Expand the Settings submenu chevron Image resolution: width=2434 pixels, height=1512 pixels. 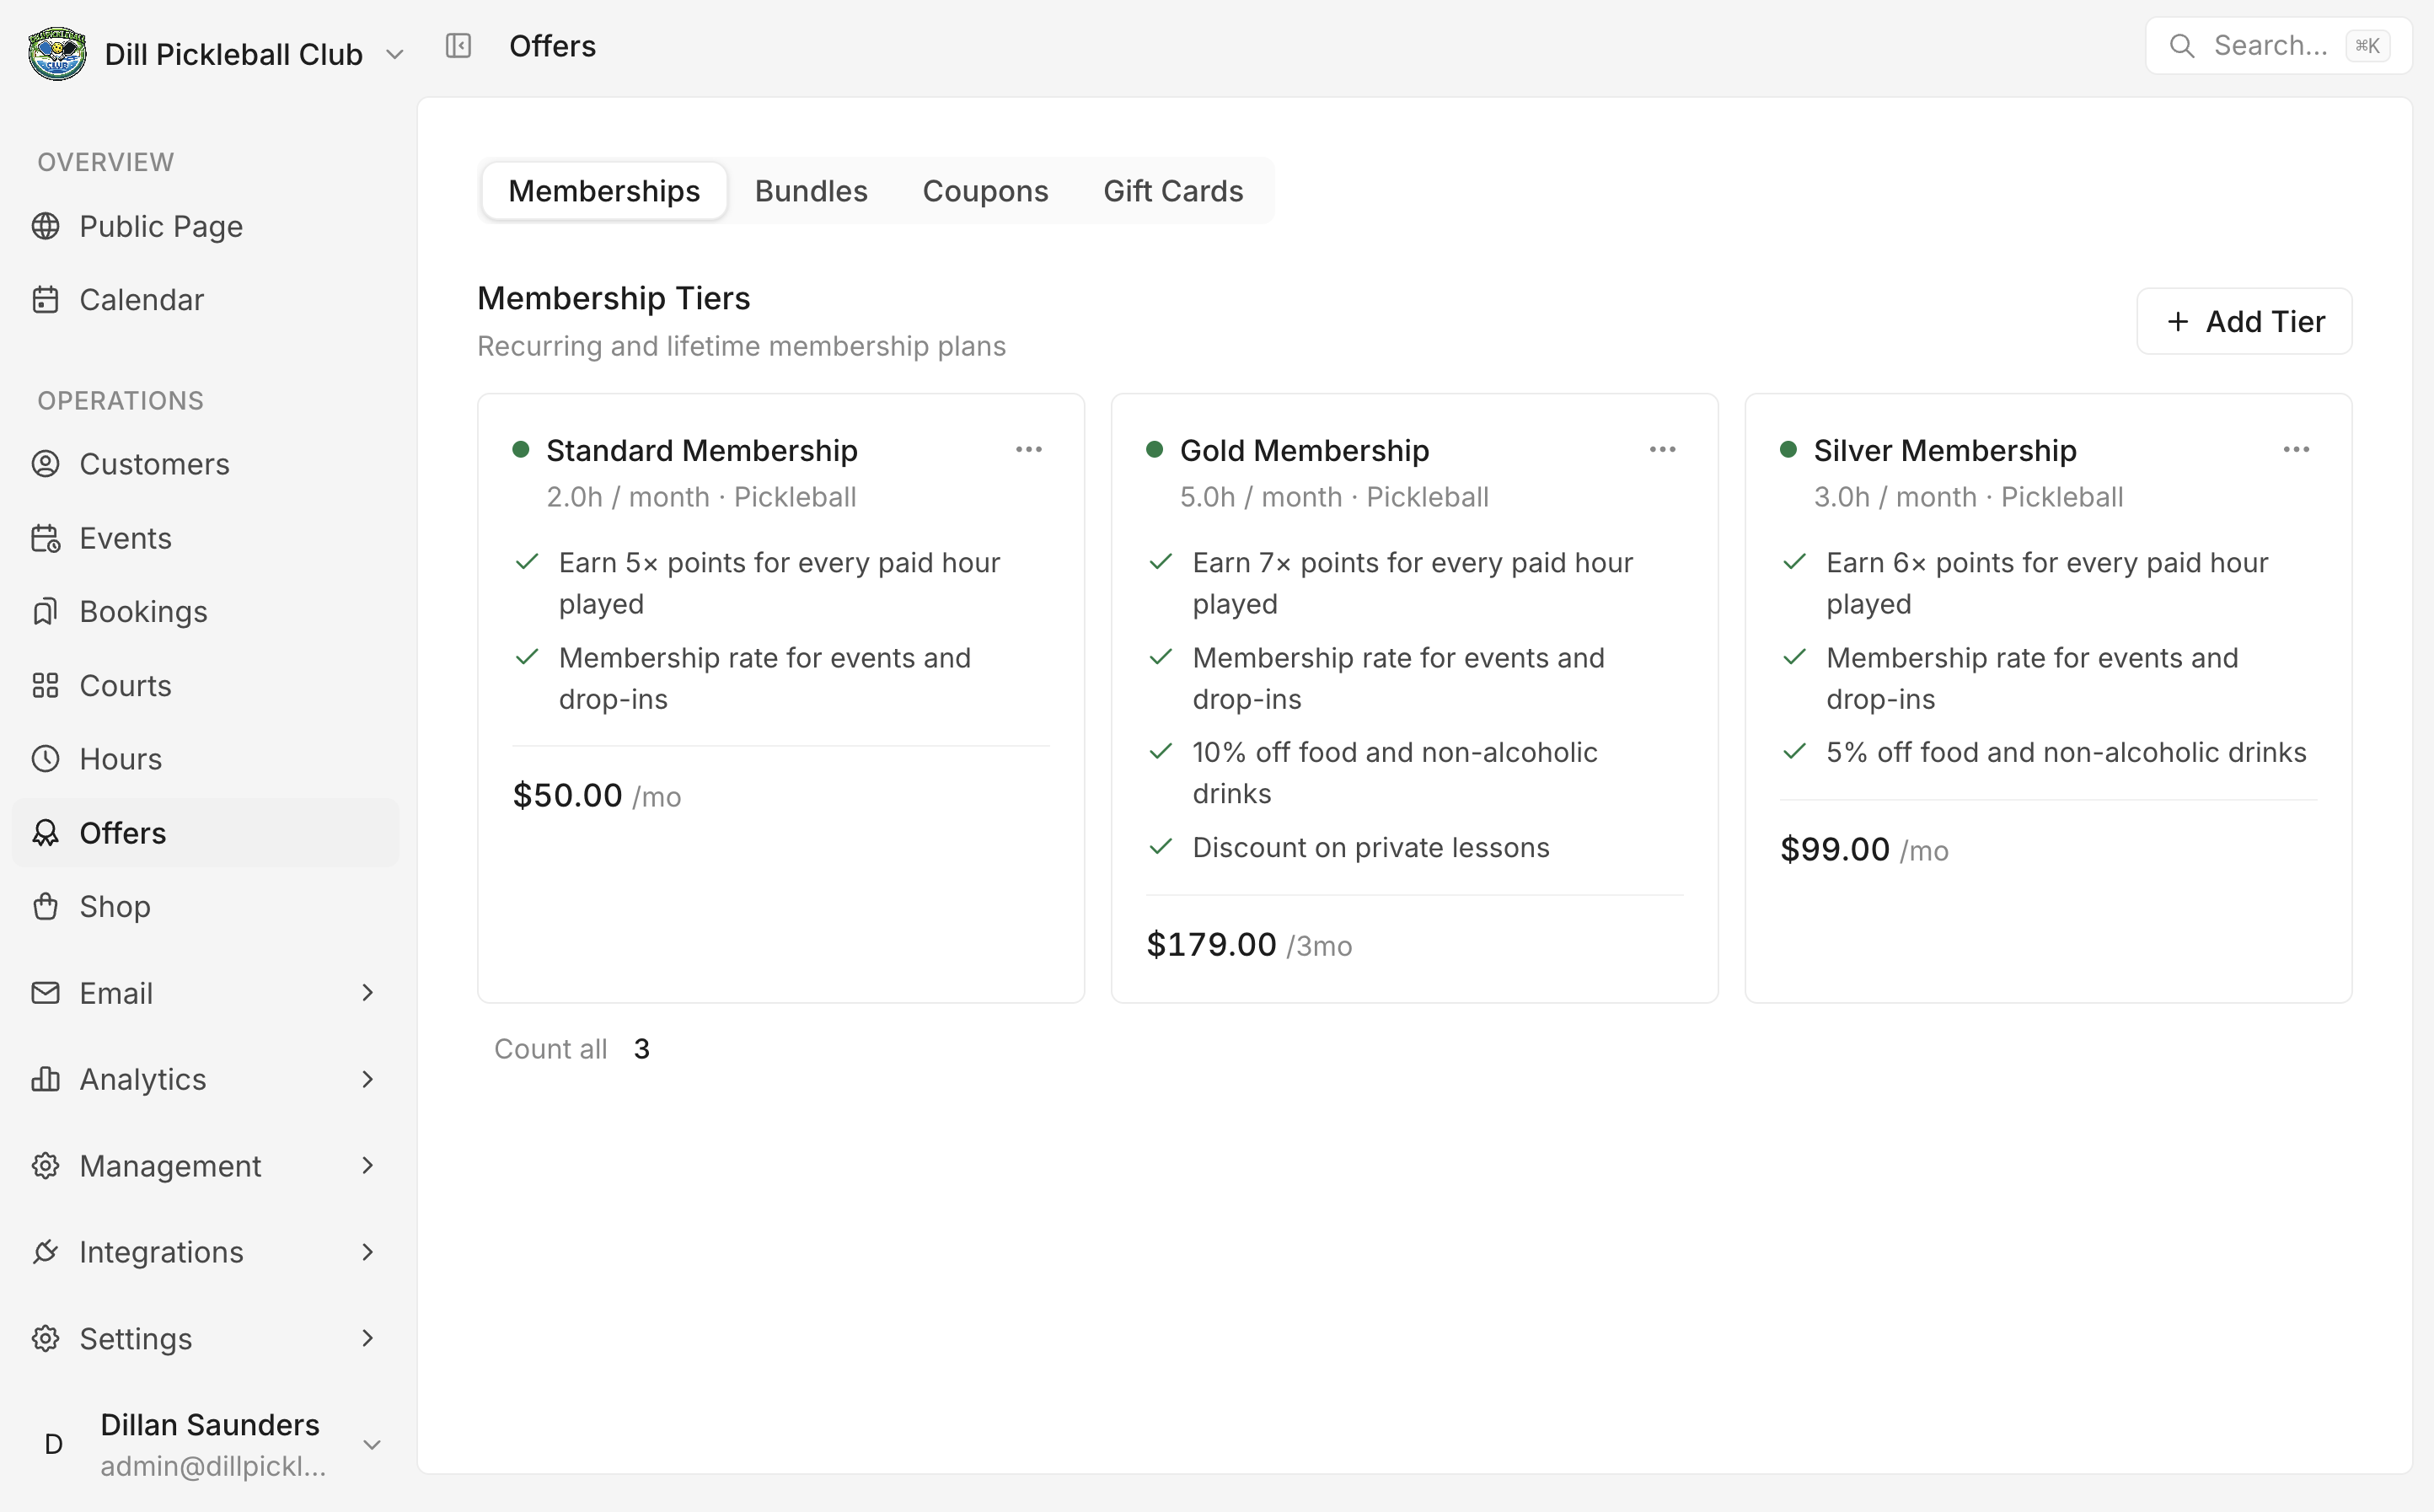368,1338
